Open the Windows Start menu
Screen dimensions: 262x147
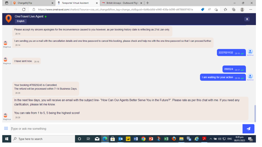[7, 139]
